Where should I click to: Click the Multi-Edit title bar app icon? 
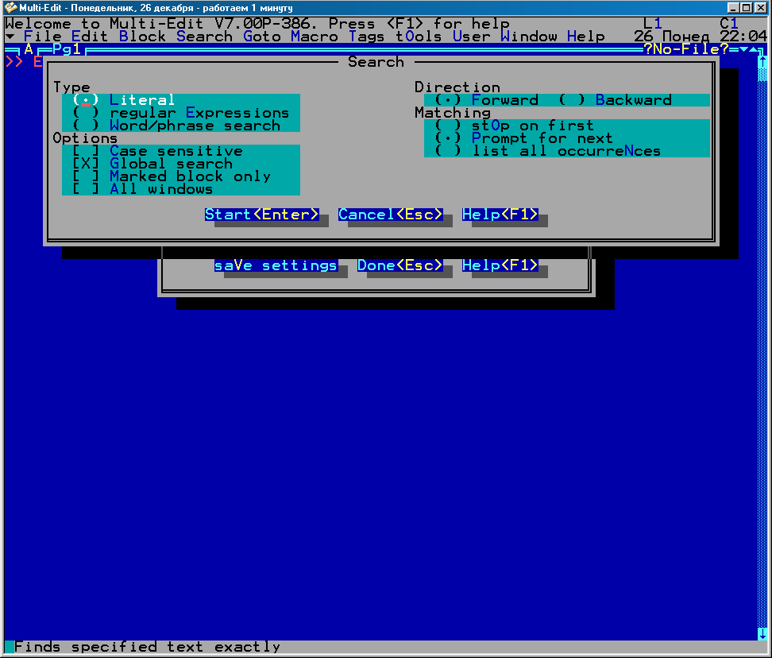10,8
